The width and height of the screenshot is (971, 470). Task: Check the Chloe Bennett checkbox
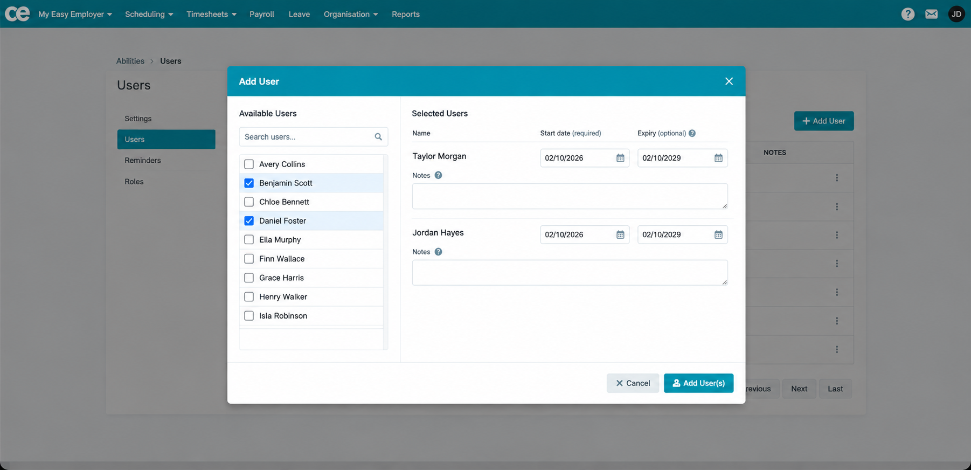(x=249, y=202)
